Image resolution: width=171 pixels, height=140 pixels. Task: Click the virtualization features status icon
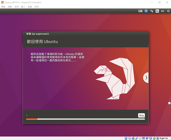pyautogui.click(x=150, y=138)
